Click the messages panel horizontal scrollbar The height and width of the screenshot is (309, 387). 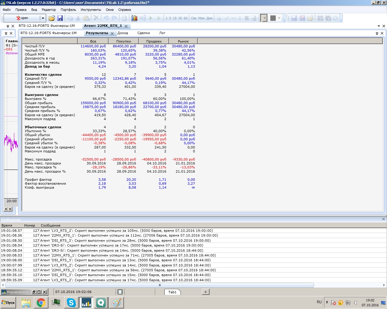[x=160, y=285]
